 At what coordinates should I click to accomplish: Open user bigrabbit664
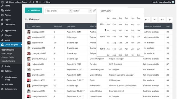37,43
